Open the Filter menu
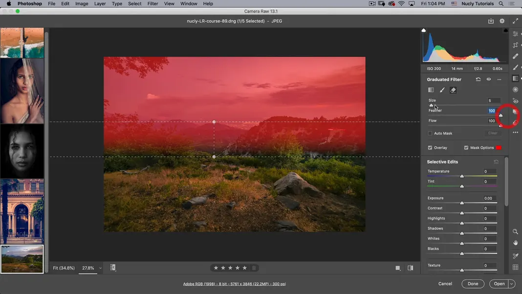The width and height of the screenshot is (522, 294). [x=152, y=3]
